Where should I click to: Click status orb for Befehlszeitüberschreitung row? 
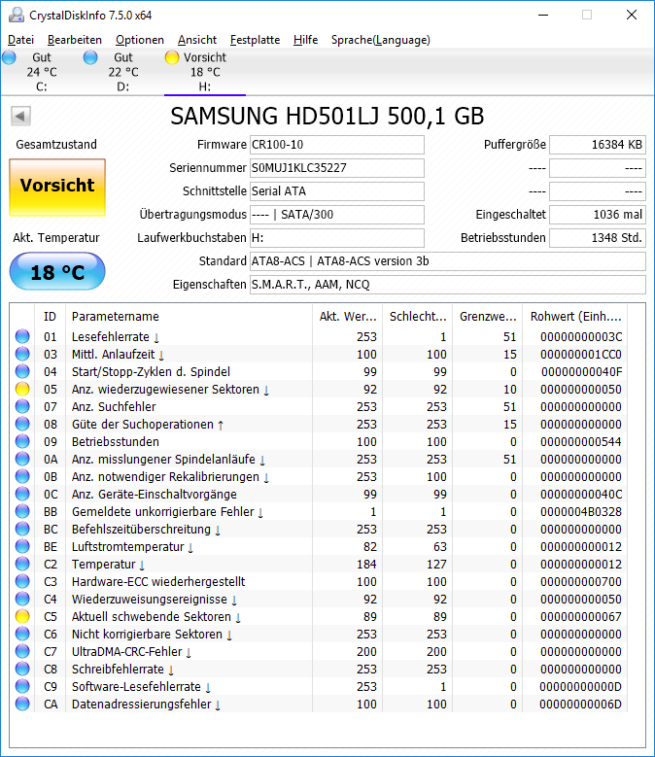point(22,530)
